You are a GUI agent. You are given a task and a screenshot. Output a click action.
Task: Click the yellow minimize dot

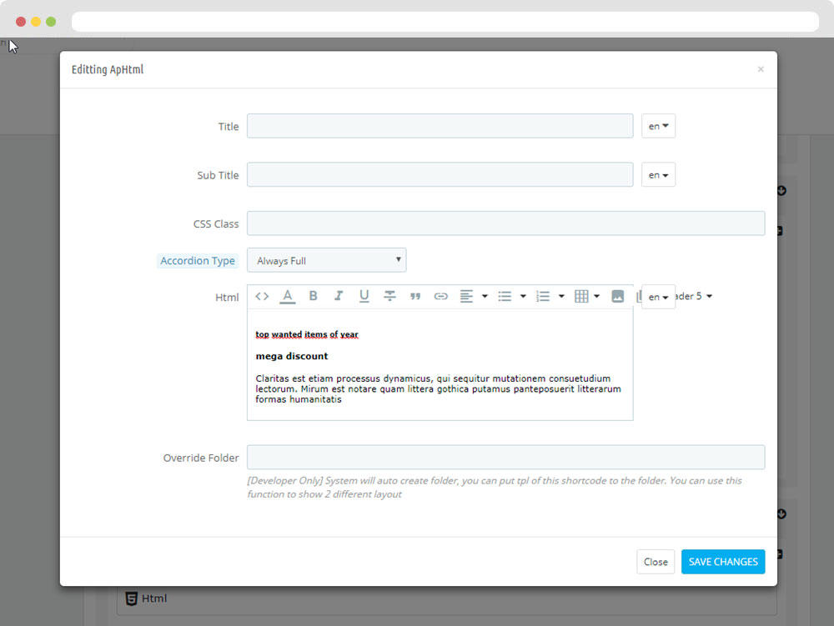[x=36, y=22]
